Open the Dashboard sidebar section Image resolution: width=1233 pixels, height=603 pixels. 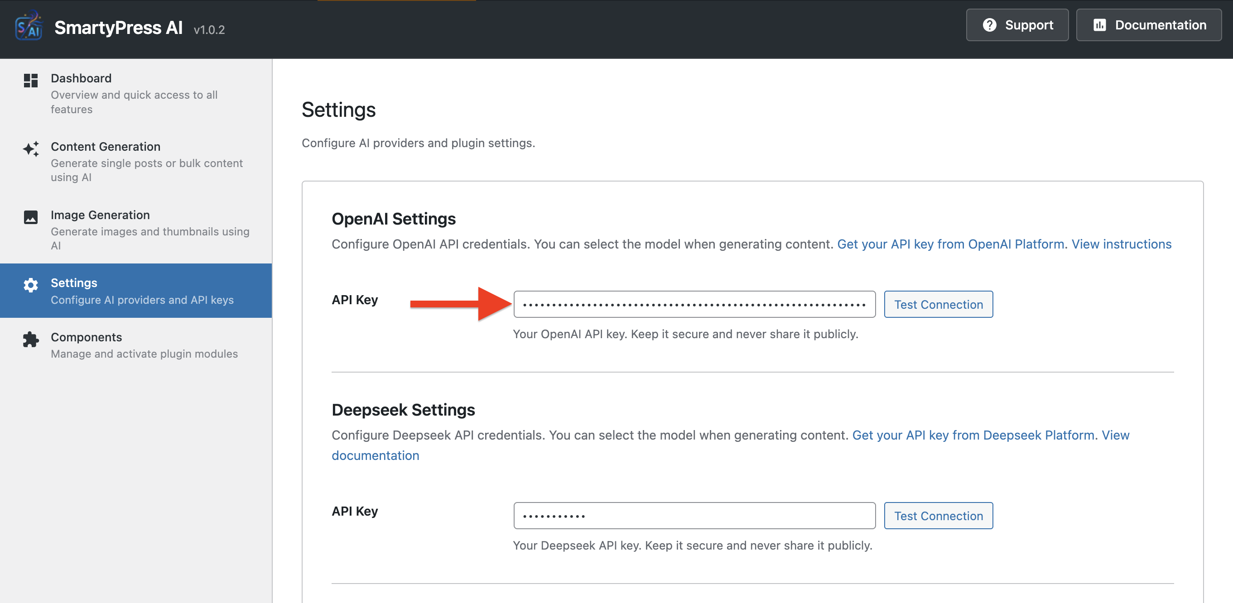[81, 78]
